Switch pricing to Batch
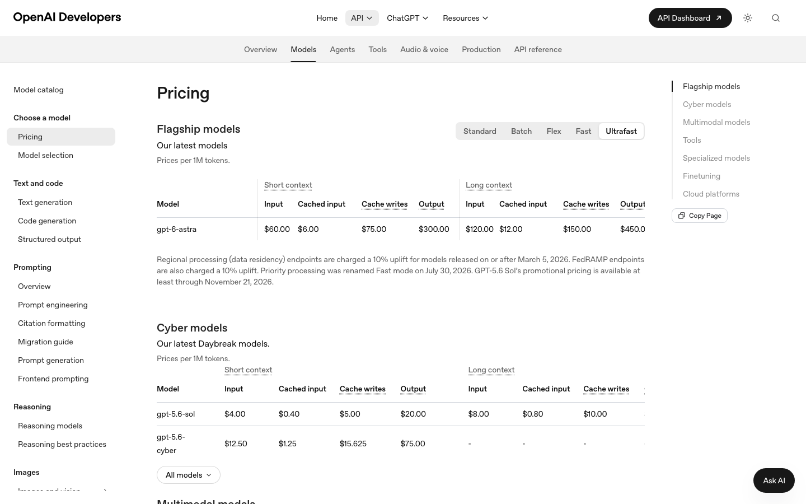The image size is (806, 504). point(521,131)
